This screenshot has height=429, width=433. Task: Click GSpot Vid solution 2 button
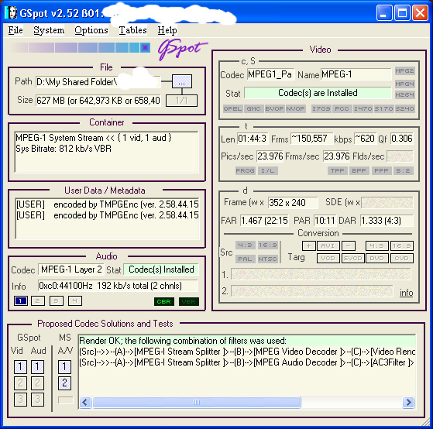point(20,383)
